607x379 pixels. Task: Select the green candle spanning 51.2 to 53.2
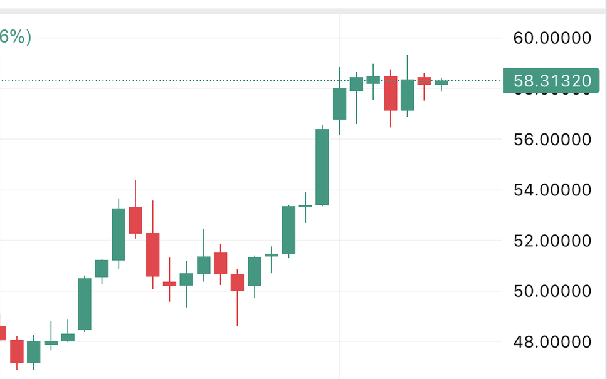pos(119,234)
